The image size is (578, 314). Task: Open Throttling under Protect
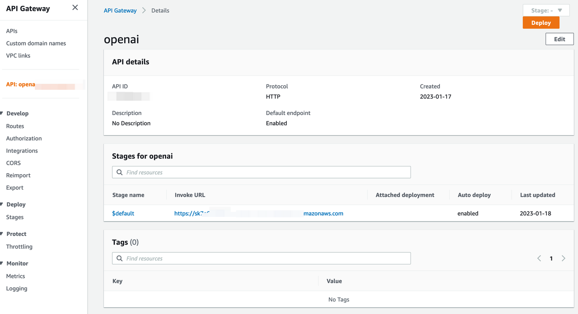click(19, 247)
